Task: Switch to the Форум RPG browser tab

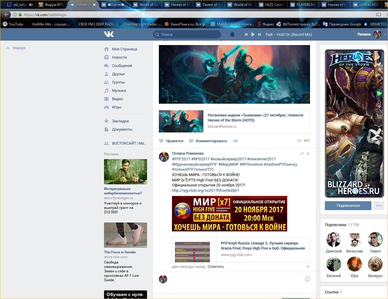Action: coord(52,5)
